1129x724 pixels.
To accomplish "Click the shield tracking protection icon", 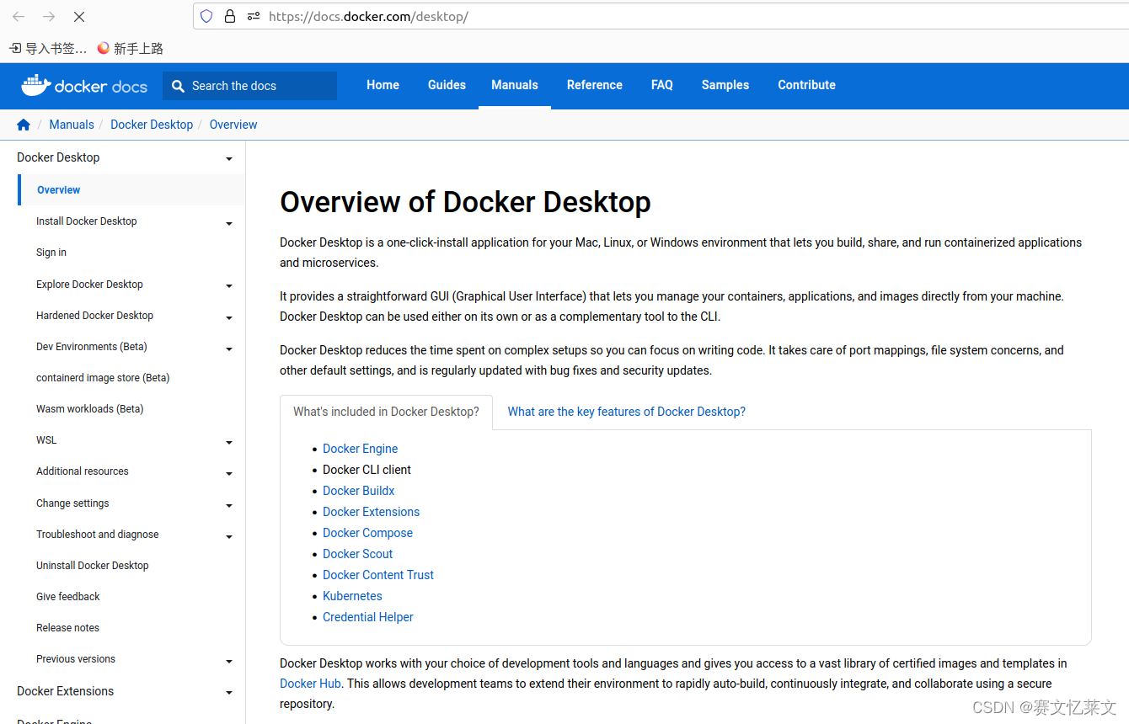I will click(206, 16).
